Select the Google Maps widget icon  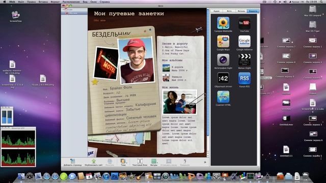pyautogui.click(x=223, y=42)
